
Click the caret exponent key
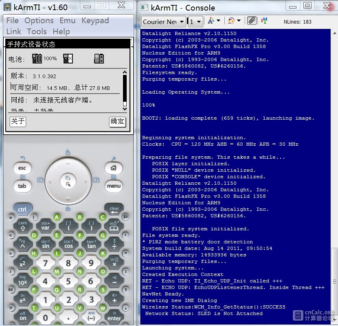[x=23, y=244]
